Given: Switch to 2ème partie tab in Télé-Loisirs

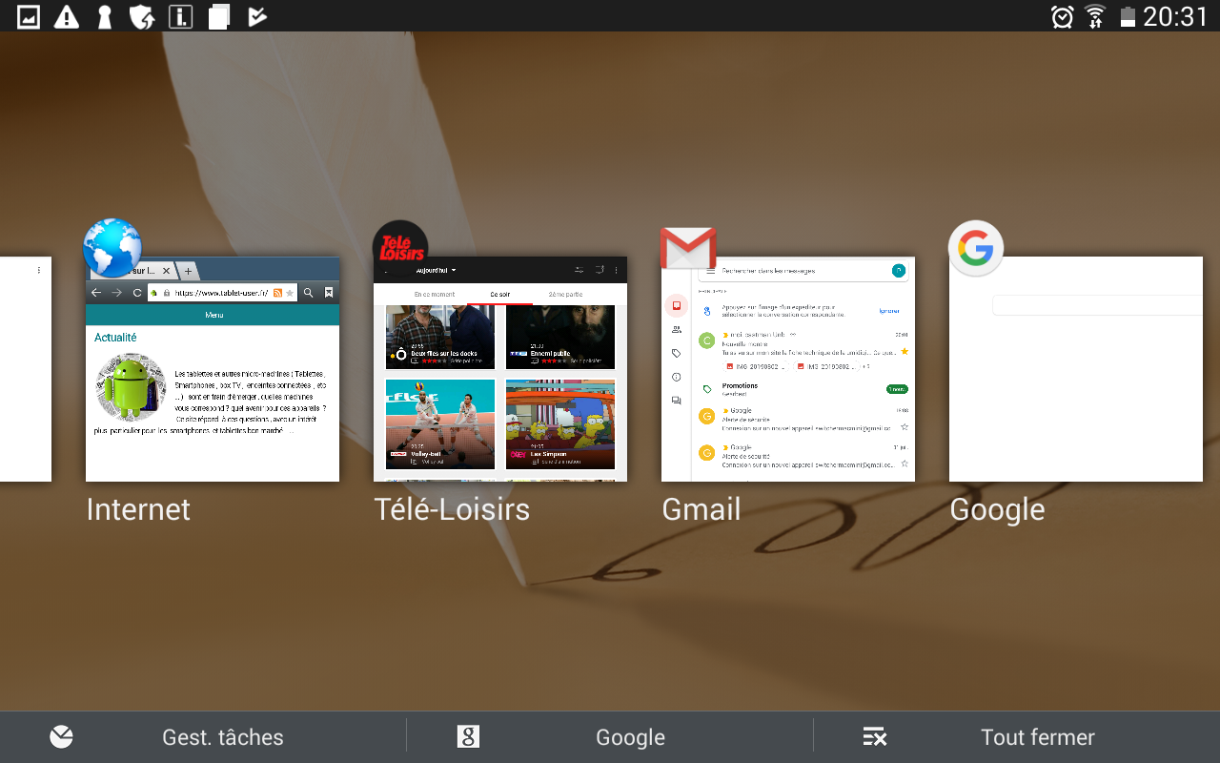Looking at the screenshot, I should pos(565,295).
